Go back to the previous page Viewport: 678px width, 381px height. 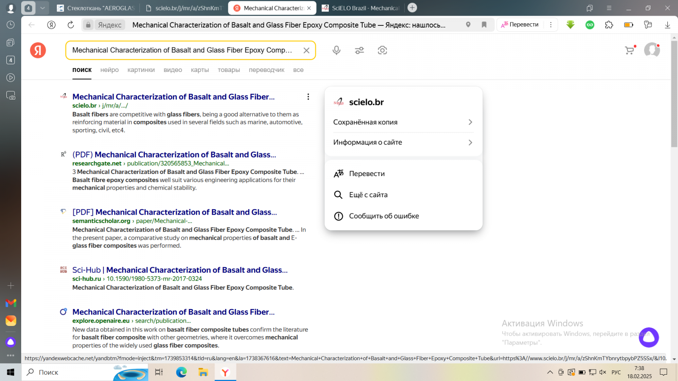(31, 25)
